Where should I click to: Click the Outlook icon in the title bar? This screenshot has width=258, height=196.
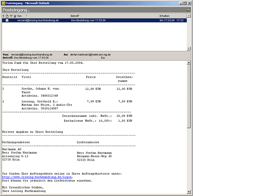[3, 3]
